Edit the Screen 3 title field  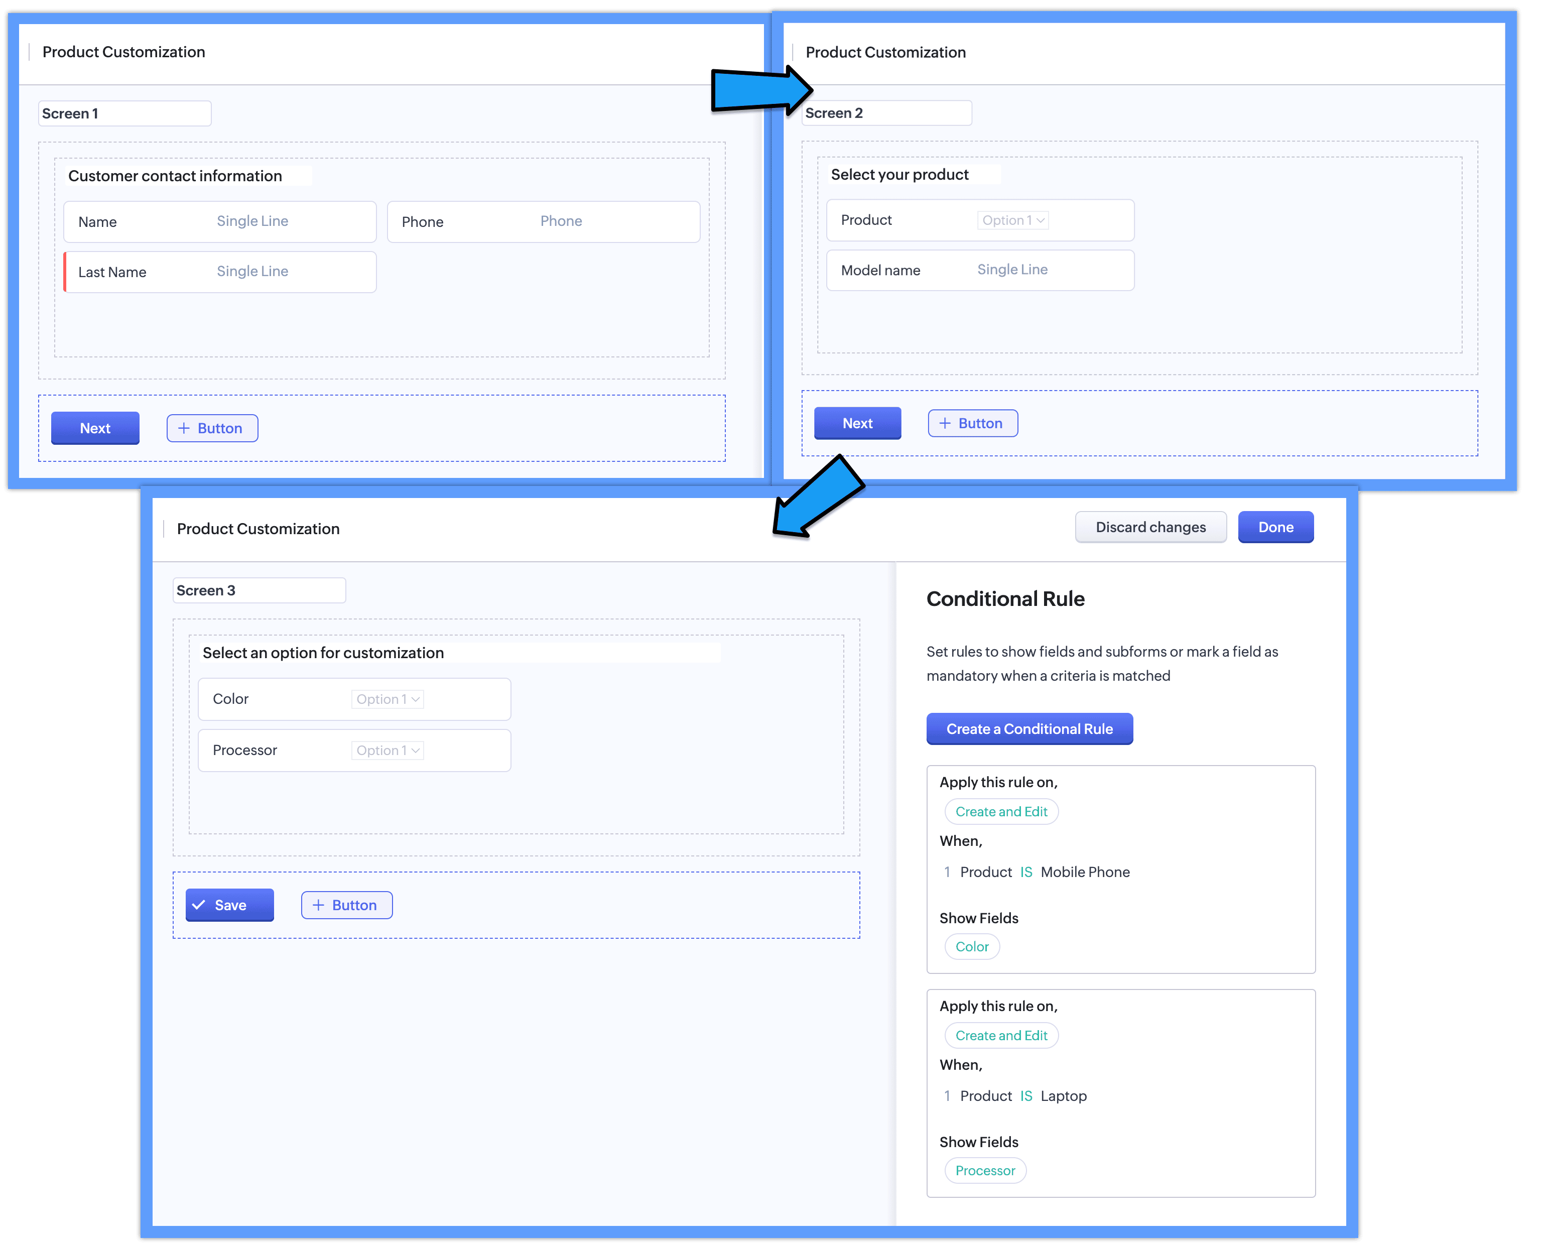click(x=259, y=590)
